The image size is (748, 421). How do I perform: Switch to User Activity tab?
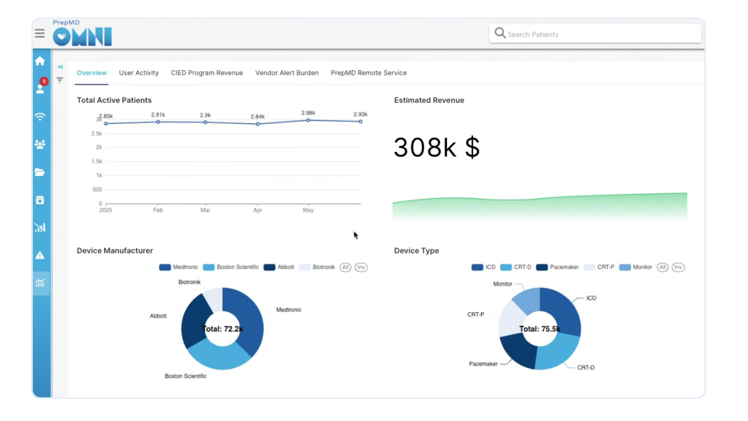pyautogui.click(x=139, y=73)
